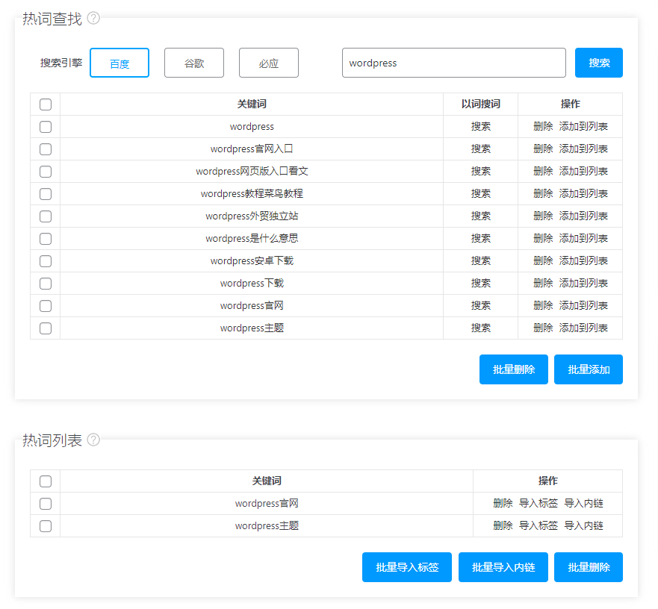Check the box for wordpress安卓下载

click(x=46, y=261)
